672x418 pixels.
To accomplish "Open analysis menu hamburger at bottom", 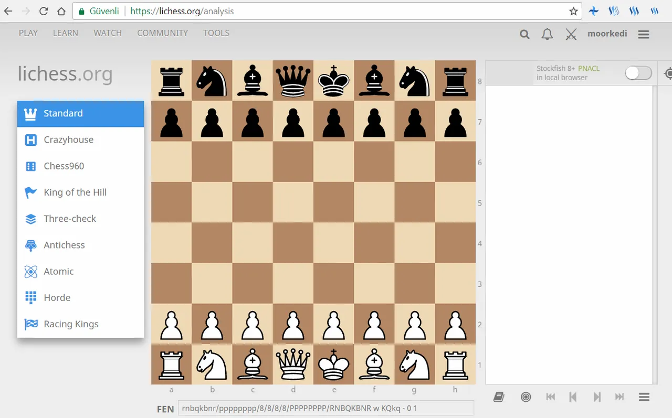I will (644, 397).
